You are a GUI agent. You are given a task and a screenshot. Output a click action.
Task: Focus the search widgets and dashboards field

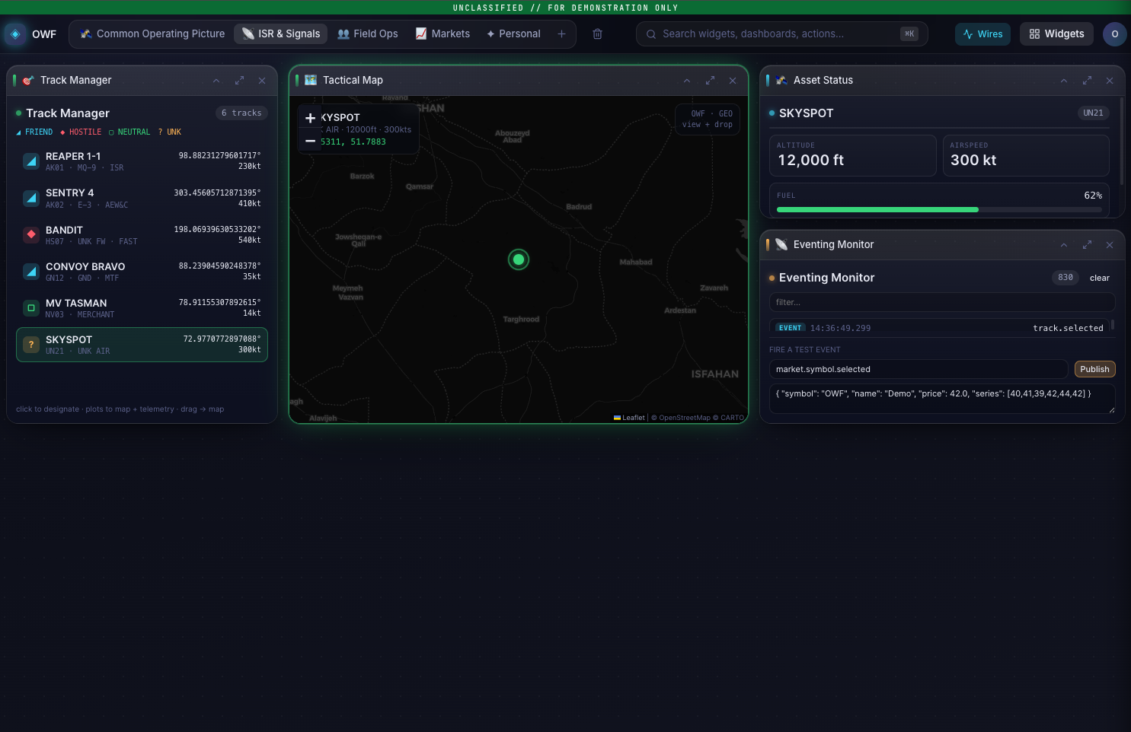(781, 34)
